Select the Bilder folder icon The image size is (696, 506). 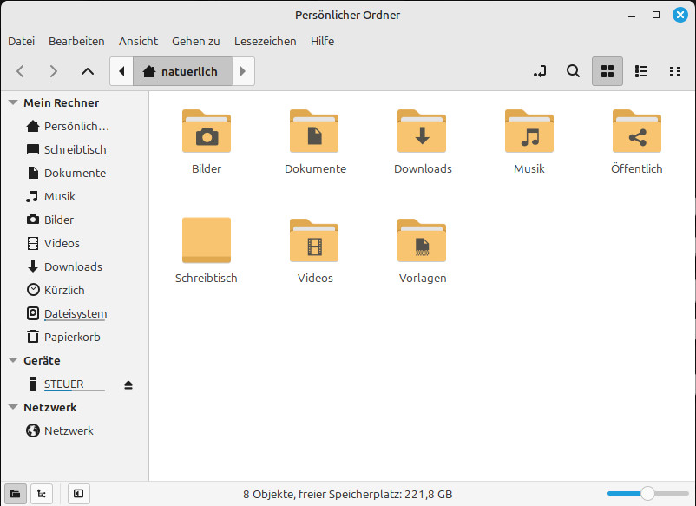pyautogui.click(x=207, y=131)
